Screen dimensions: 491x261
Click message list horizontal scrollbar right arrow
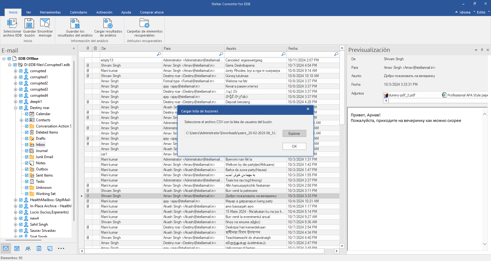pyautogui.click(x=337, y=251)
